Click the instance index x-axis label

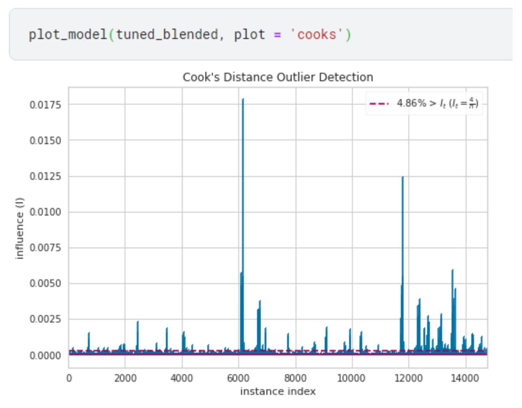[280, 391]
